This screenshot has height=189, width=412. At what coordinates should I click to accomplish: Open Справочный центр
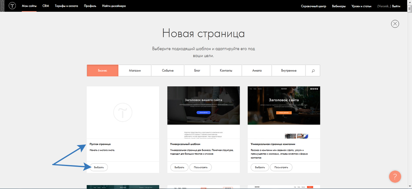click(313, 6)
